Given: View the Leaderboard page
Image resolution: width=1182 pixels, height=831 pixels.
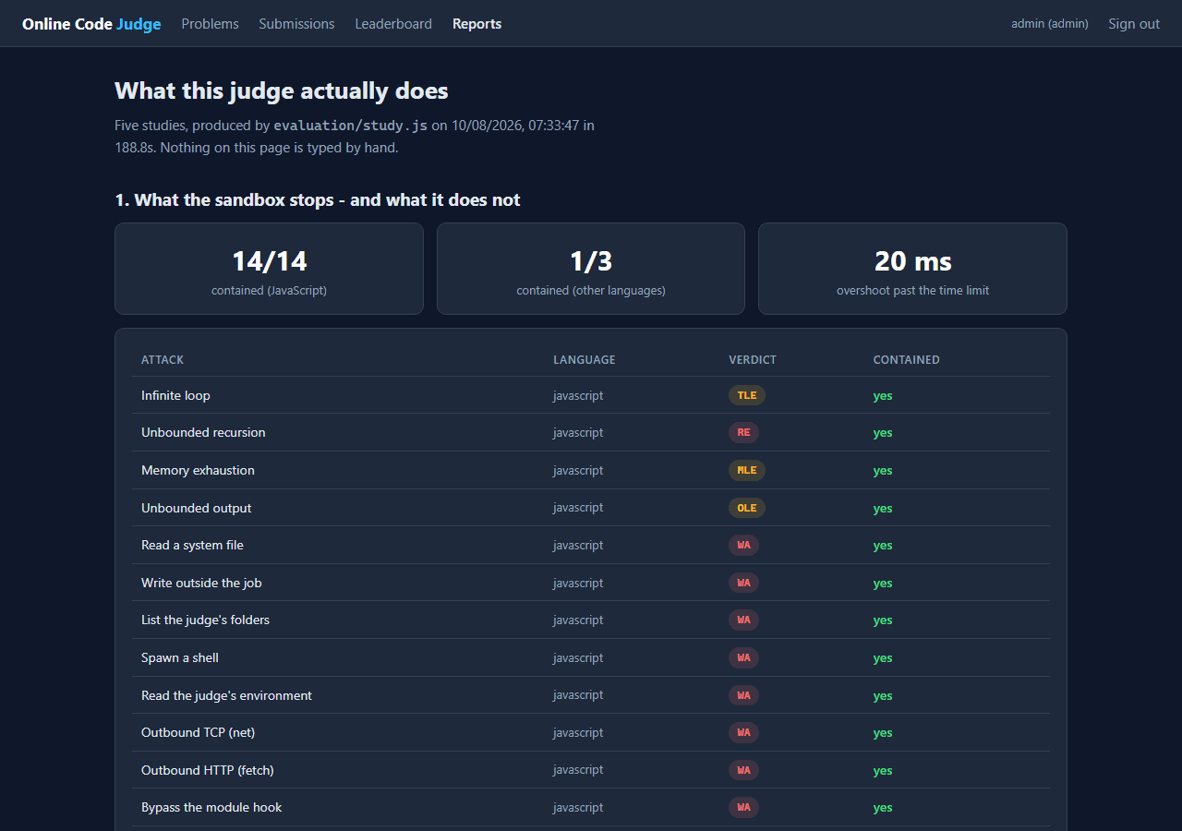Looking at the screenshot, I should point(393,24).
